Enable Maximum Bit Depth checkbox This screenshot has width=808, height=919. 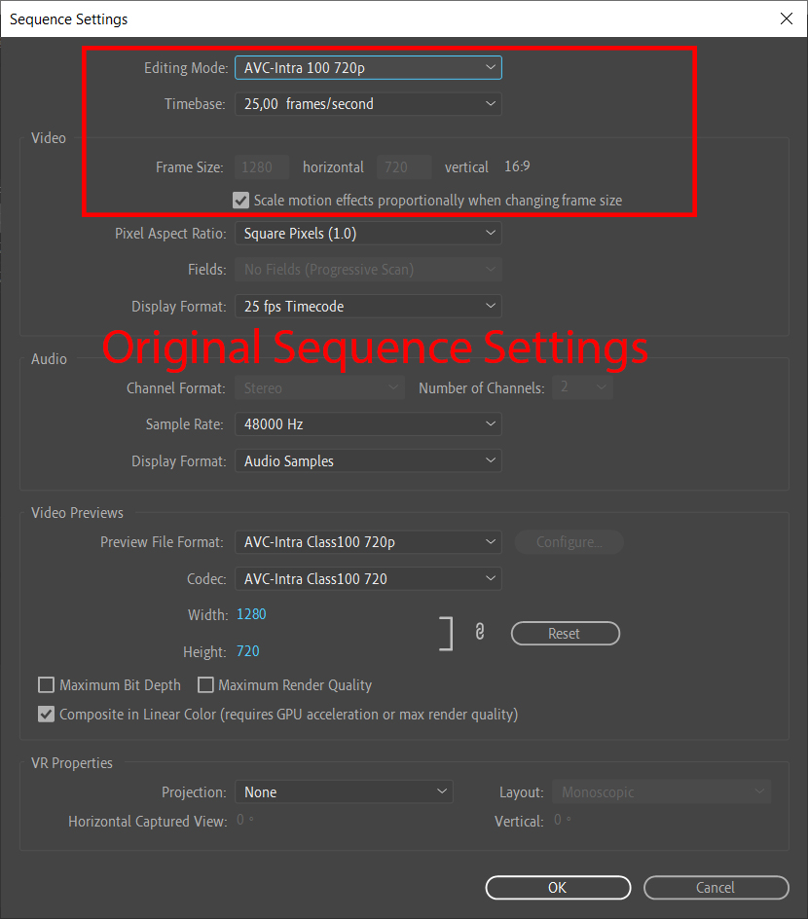[46, 685]
